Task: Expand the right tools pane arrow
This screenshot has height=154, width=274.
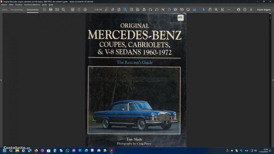Action: point(273,80)
